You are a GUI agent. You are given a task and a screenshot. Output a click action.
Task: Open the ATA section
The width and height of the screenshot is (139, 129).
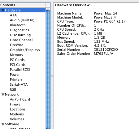(x=13, y=15)
